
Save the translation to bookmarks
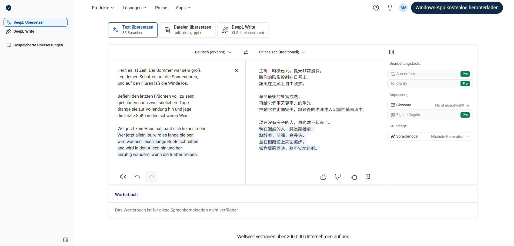[x=368, y=176]
